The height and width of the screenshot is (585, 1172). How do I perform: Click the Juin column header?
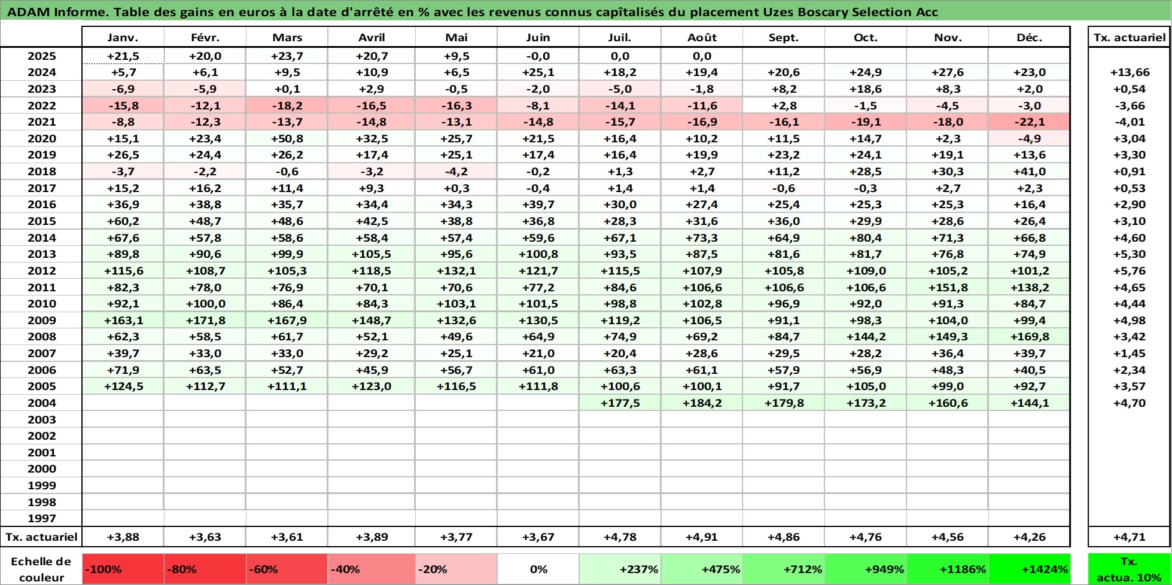tap(538, 37)
